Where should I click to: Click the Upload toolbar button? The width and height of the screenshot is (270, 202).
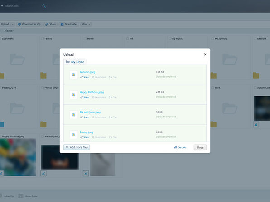[x=5, y=24]
